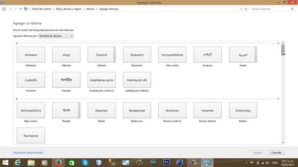Select the bosanski Bosnio (latino) tile

coord(208,110)
